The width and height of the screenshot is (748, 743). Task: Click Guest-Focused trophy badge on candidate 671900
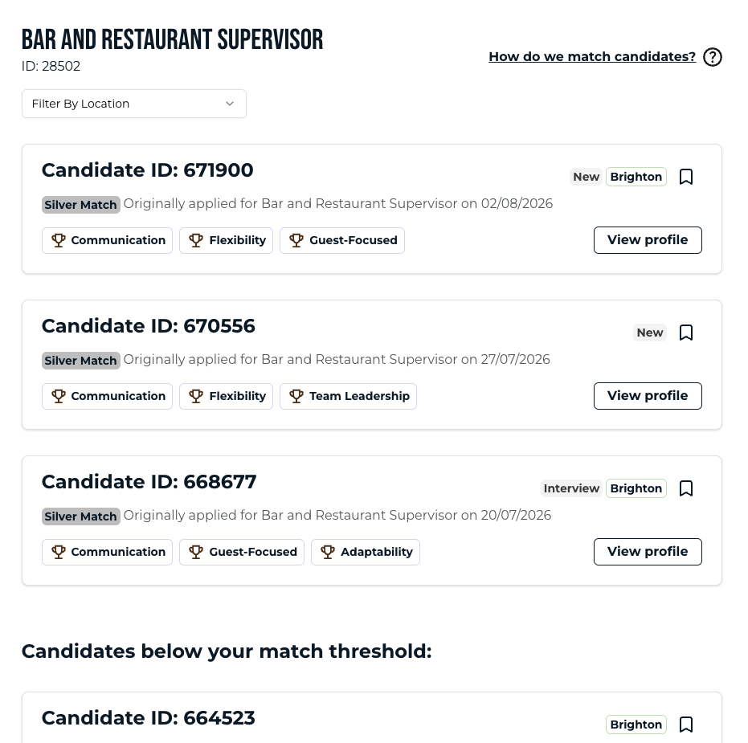[x=342, y=240]
